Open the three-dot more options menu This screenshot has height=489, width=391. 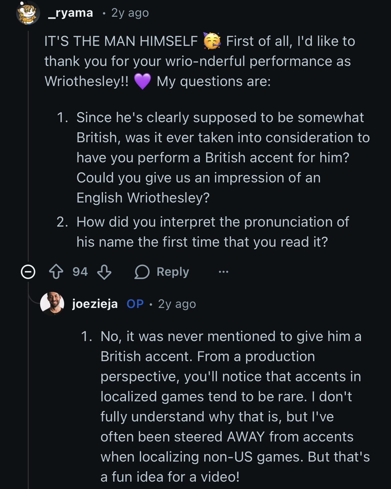223,272
